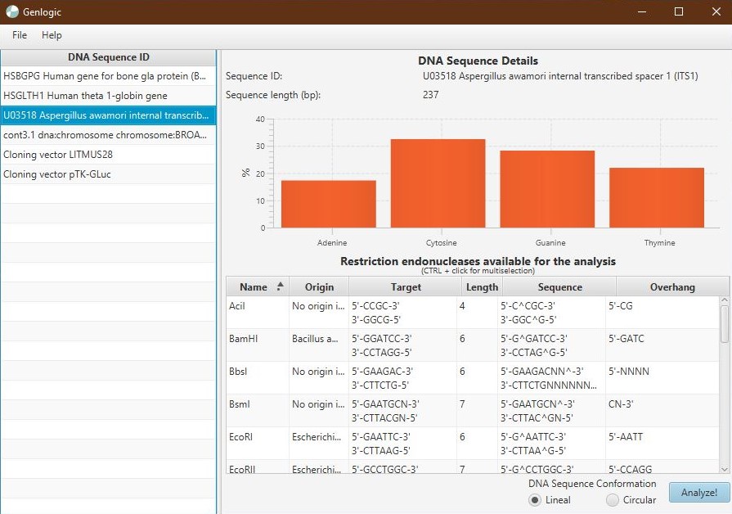Select the Lineal conformation radio button
This screenshot has height=514, width=732.
pyautogui.click(x=535, y=500)
